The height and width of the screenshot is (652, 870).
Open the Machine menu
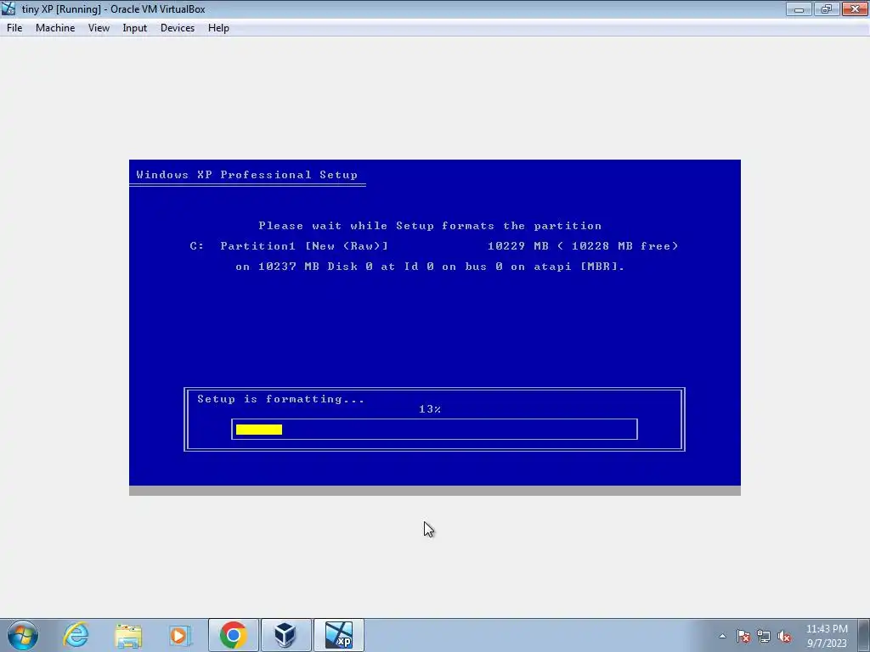tap(55, 28)
